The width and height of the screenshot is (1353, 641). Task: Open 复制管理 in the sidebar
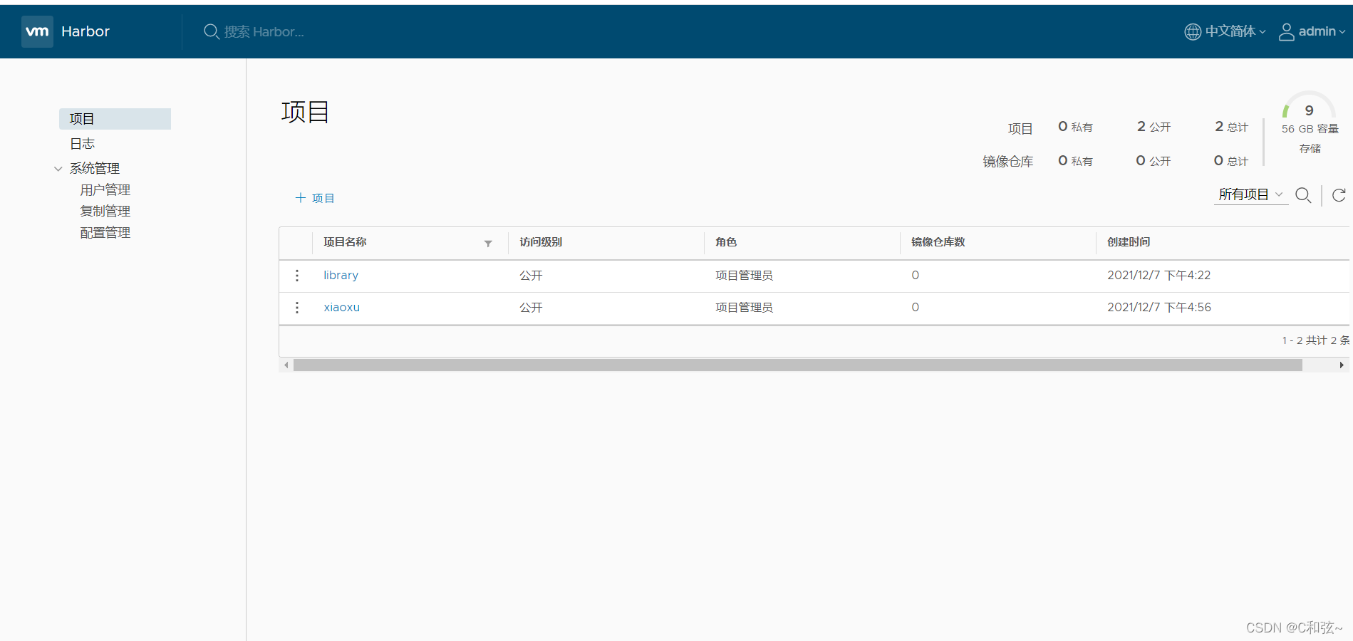pos(105,212)
